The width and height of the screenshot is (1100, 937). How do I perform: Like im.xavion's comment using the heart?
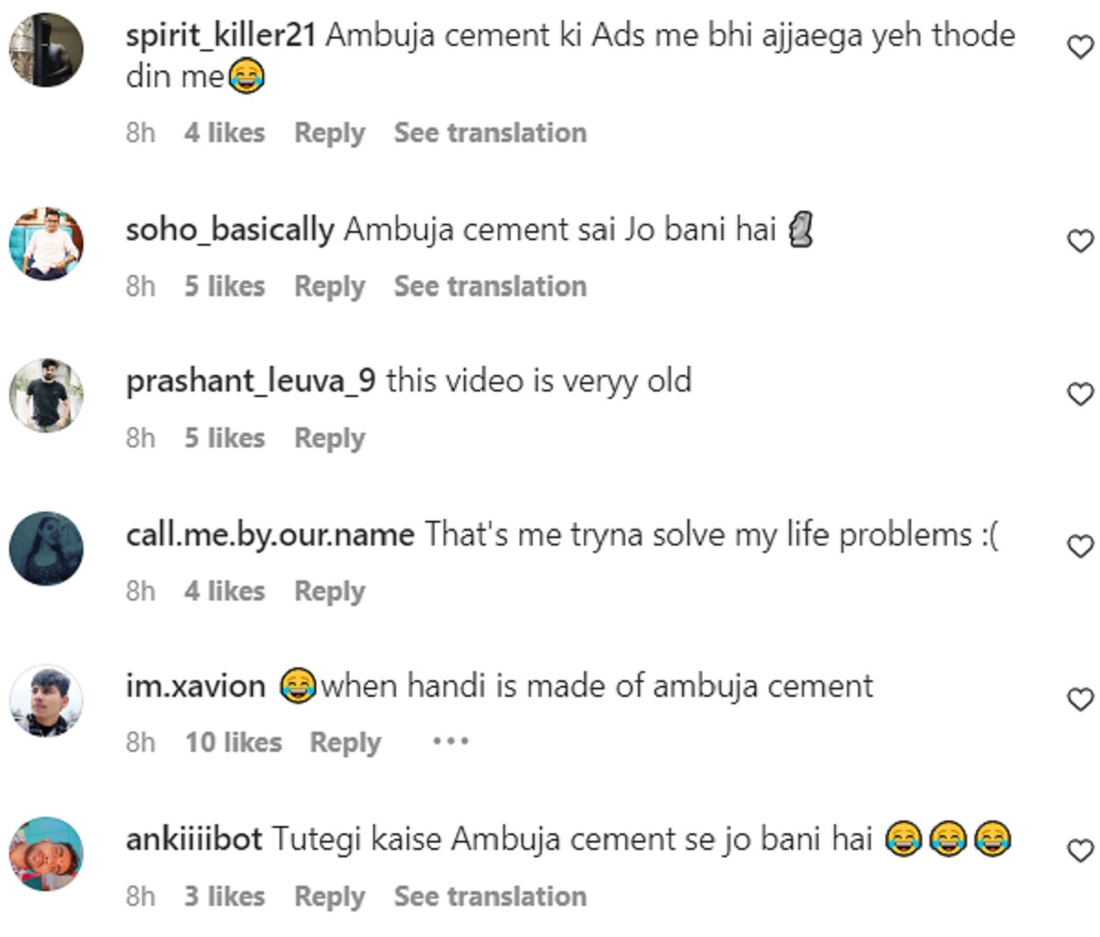1082,700
